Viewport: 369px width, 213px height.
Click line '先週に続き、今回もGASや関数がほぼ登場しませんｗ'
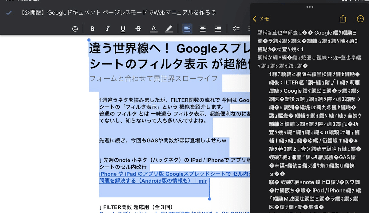163,141
